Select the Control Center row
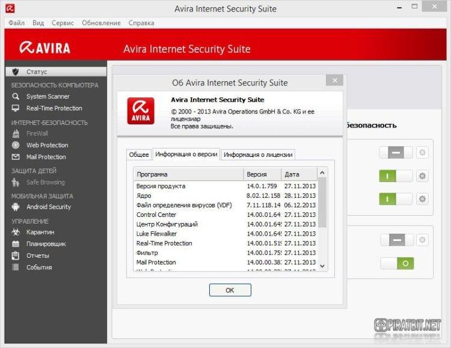Image resolution: width=451 pixels, height=348 pixels. pyautogui.click(x=226, y=215)
